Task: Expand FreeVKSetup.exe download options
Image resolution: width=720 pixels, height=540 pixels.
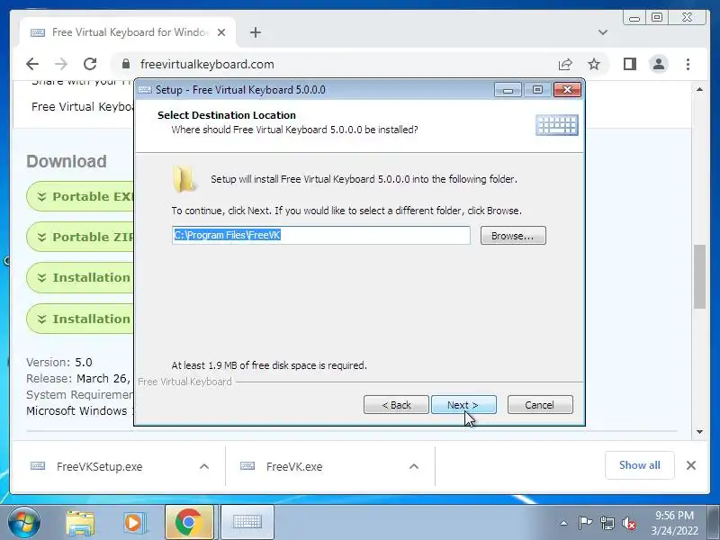Action: pos(204,466)
